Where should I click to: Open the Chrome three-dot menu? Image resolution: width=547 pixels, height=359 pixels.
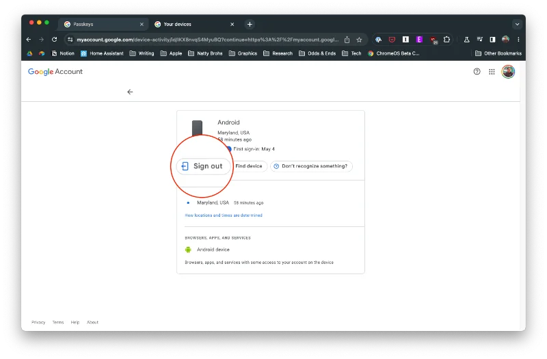pyautogui.click(x=518, y=40)
